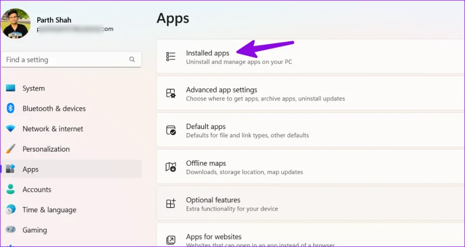Click the Find a setting search box
Screen dimensions: 465x247
pos(71,59)
